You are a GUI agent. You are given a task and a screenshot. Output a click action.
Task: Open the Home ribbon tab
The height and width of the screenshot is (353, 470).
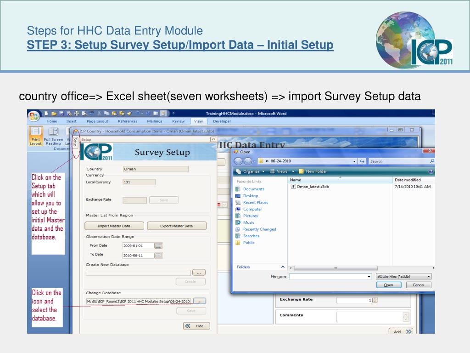[51, 121]
